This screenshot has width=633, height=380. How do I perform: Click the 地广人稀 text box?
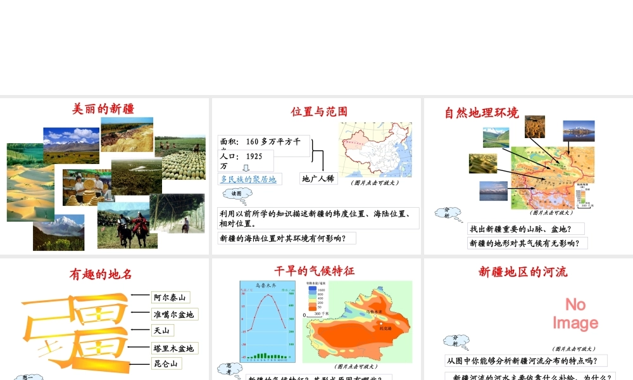(318, 179)
